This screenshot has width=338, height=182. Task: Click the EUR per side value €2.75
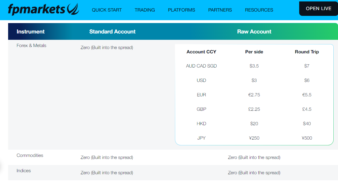[254, 95]
